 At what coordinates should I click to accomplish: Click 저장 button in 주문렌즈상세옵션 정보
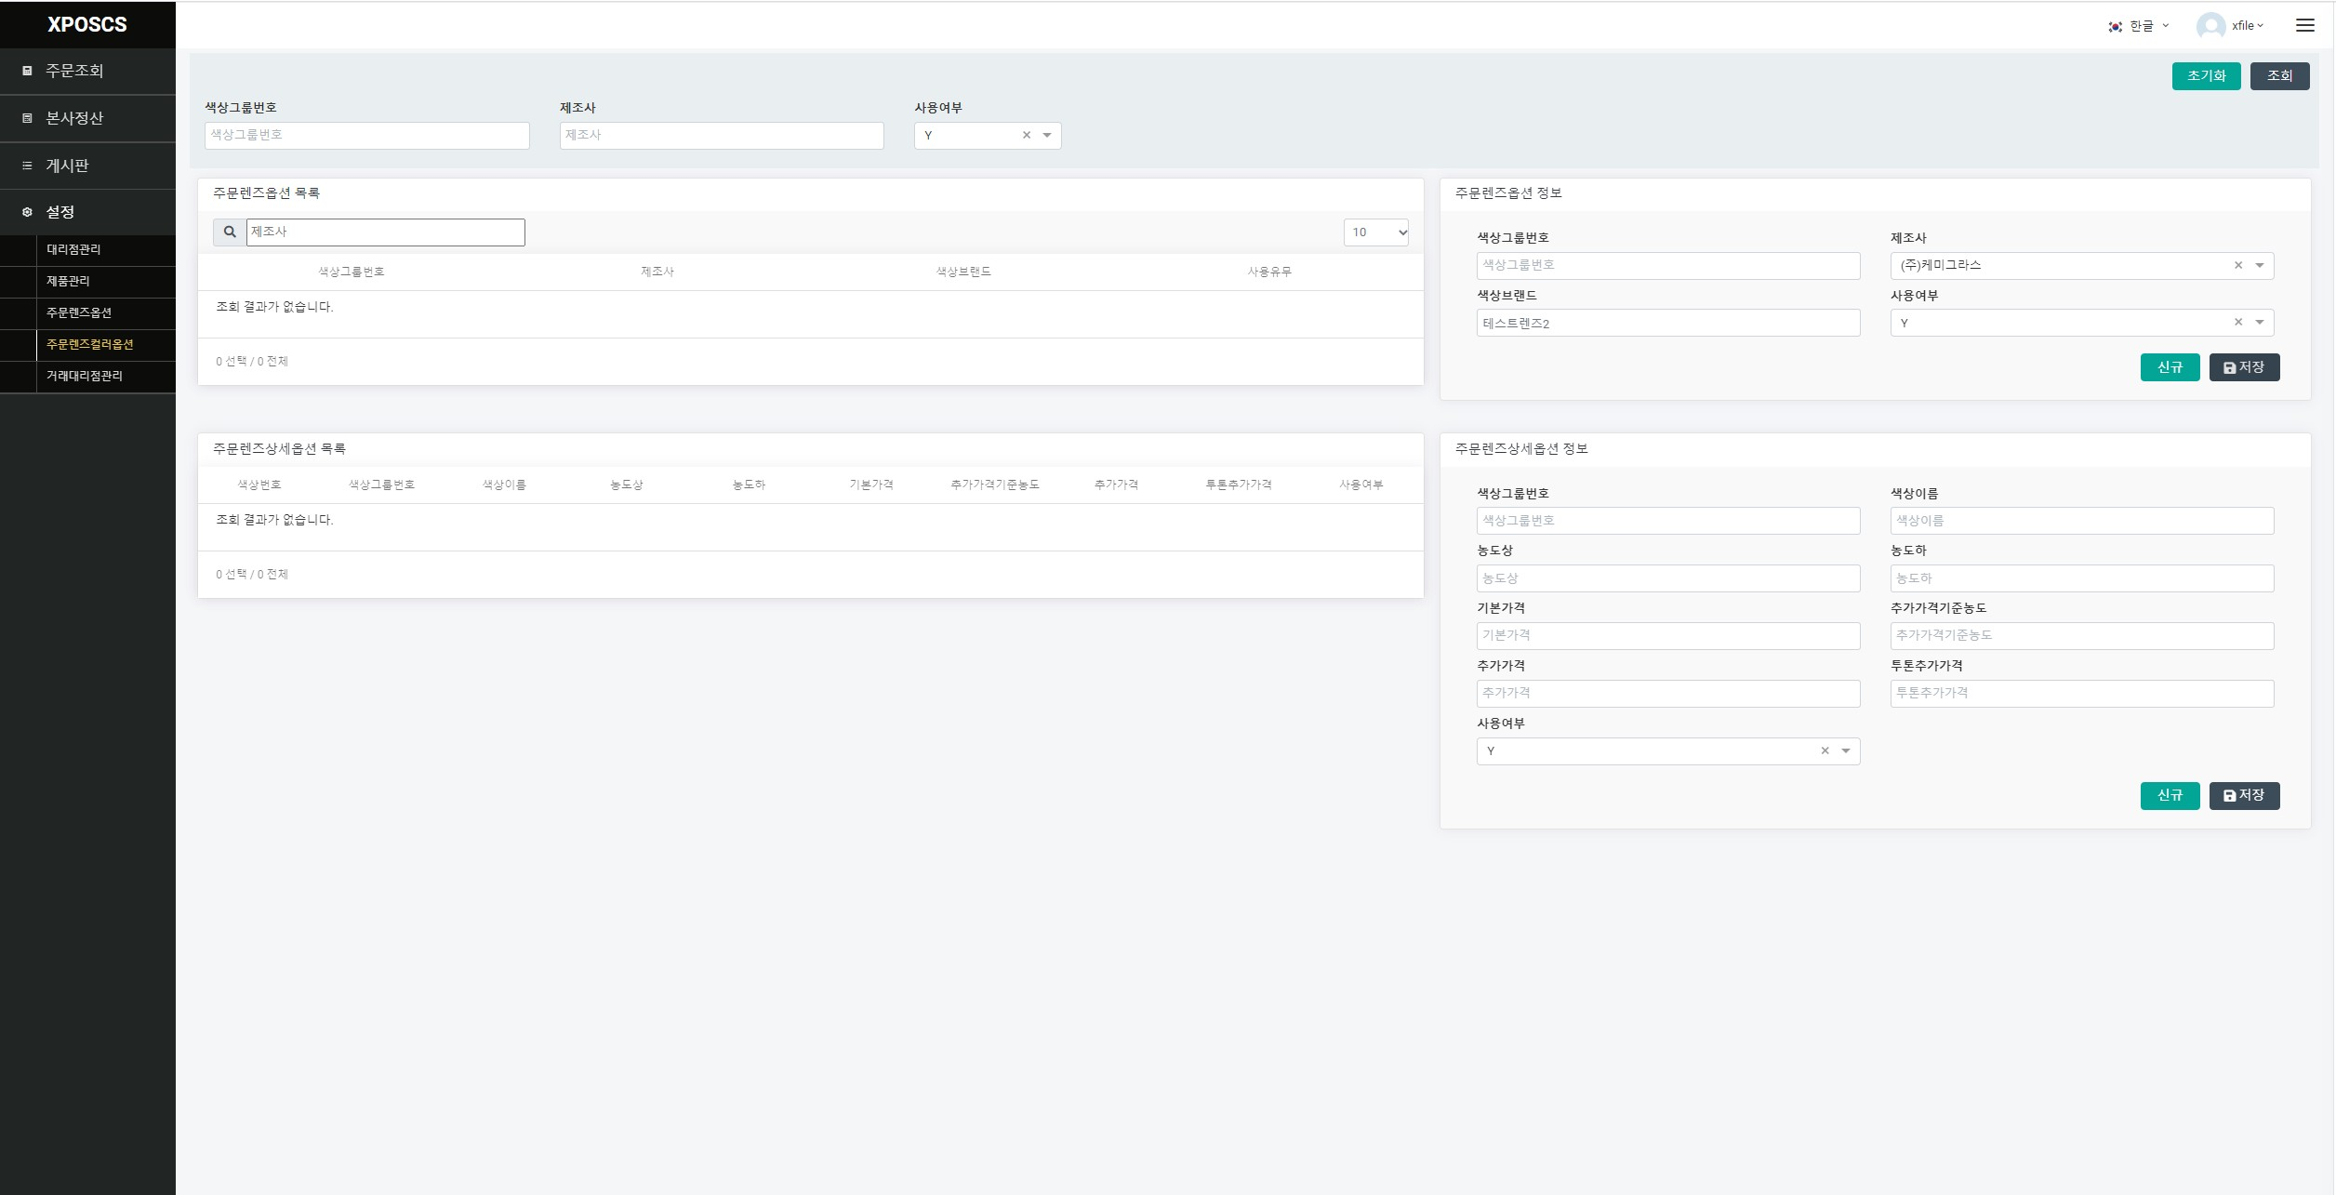pyautogui.click(x=2244, y=796)
